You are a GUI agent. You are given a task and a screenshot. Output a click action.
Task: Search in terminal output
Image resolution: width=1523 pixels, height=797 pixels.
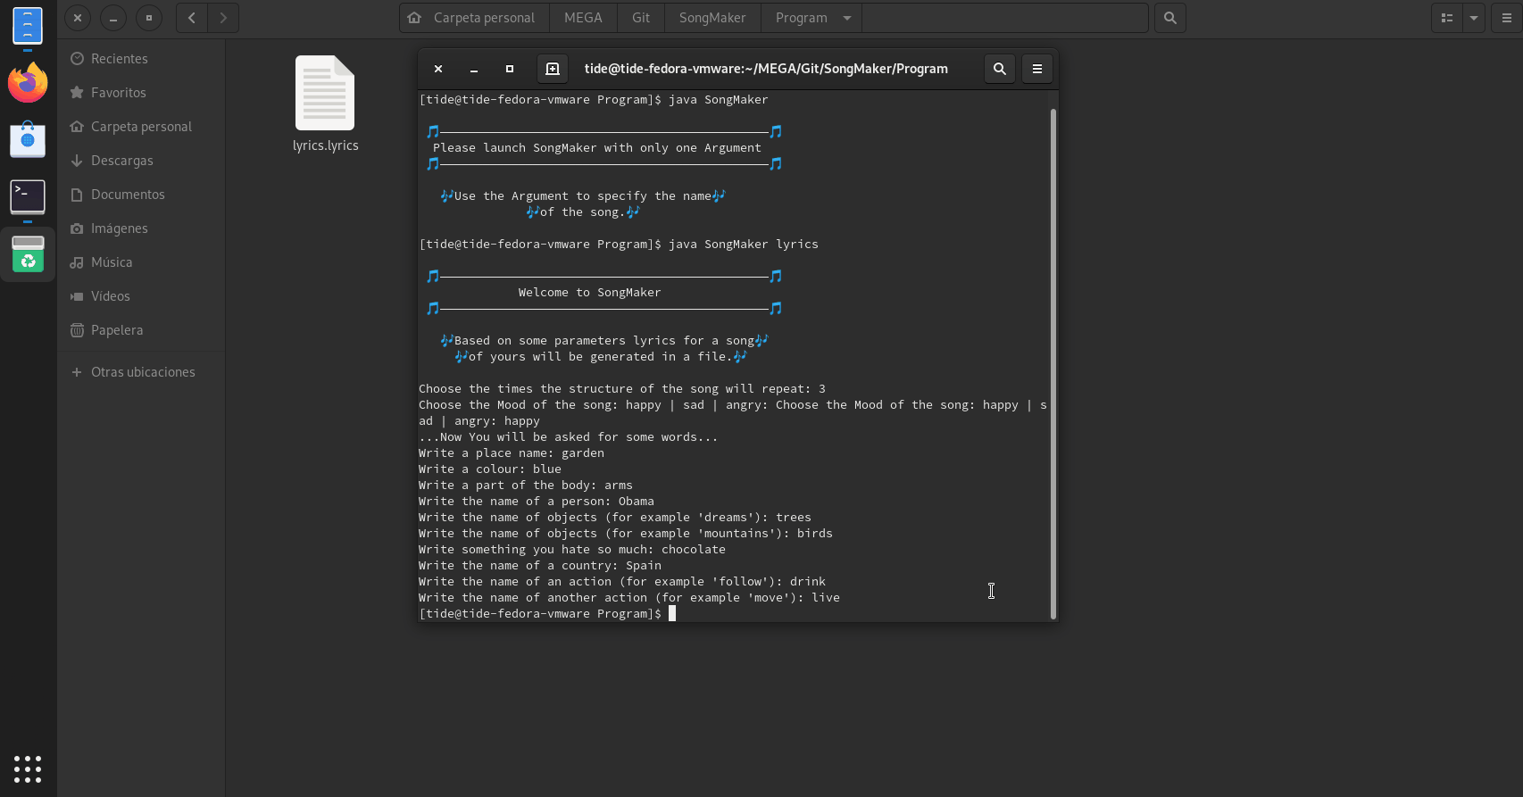point(1000,69)
